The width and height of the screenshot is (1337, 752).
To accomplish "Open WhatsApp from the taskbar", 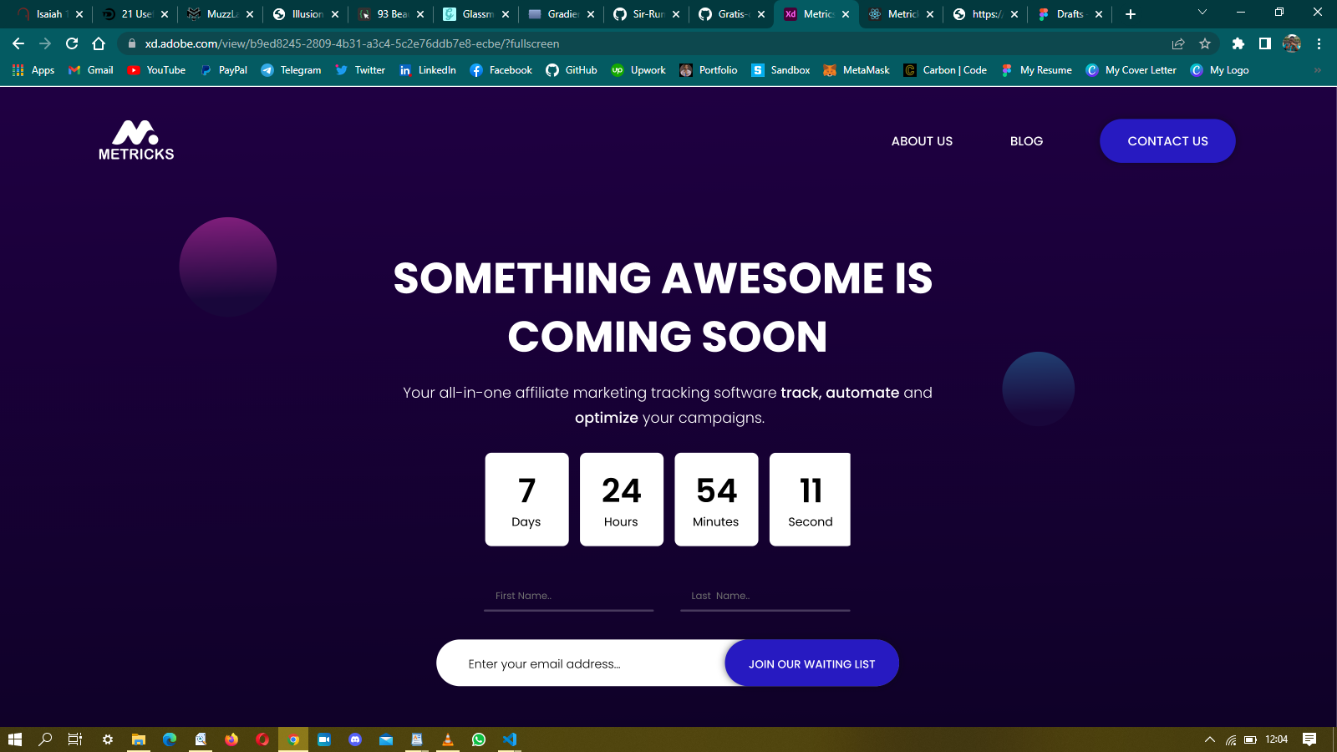I will click(x=479, y=739).
